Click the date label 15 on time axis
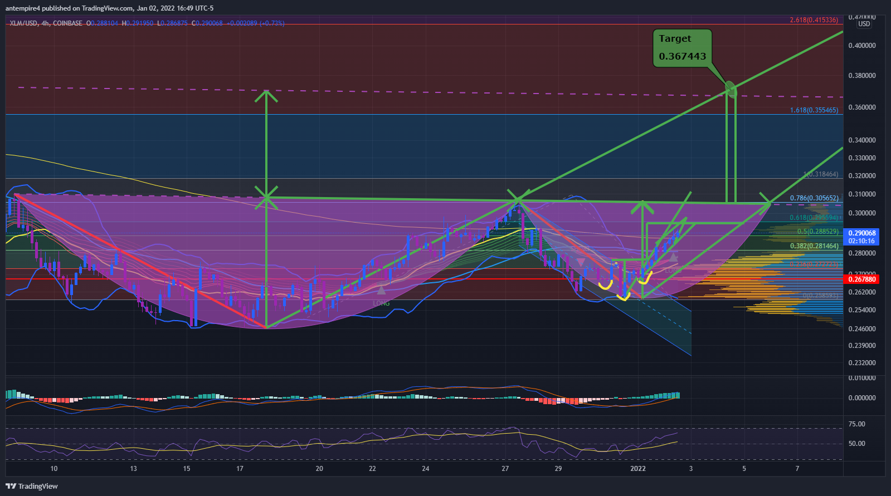 coord(187,469)
